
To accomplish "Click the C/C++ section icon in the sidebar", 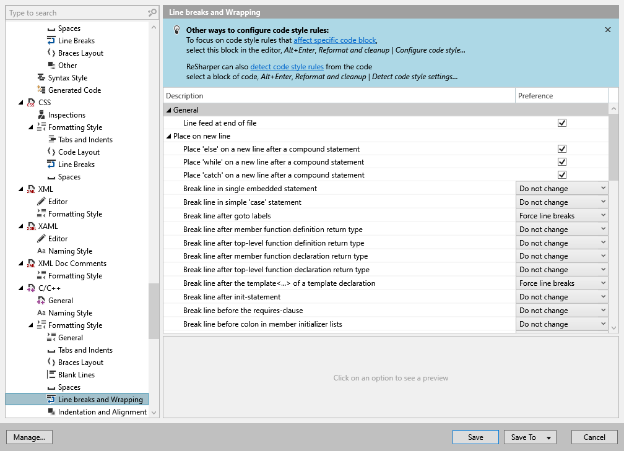I will click(32, 288).
